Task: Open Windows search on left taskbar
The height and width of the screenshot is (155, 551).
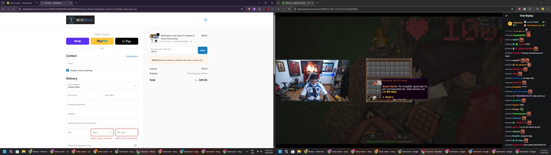Action: pyautogui.click(x=11, y=151)
